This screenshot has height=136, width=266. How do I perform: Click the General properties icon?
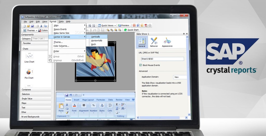pos(142,41)
